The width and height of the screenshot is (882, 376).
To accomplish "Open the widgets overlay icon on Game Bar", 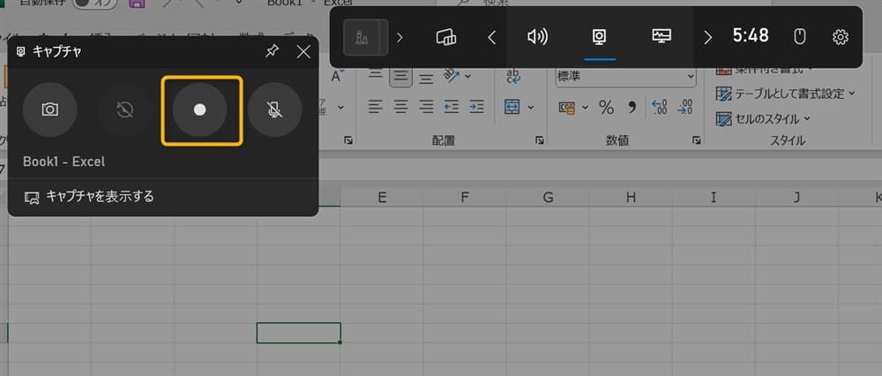I will [446, 37].
